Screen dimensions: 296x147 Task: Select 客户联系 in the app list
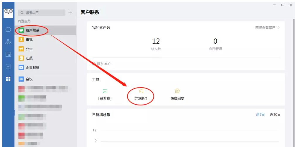(x=32, y=30)
